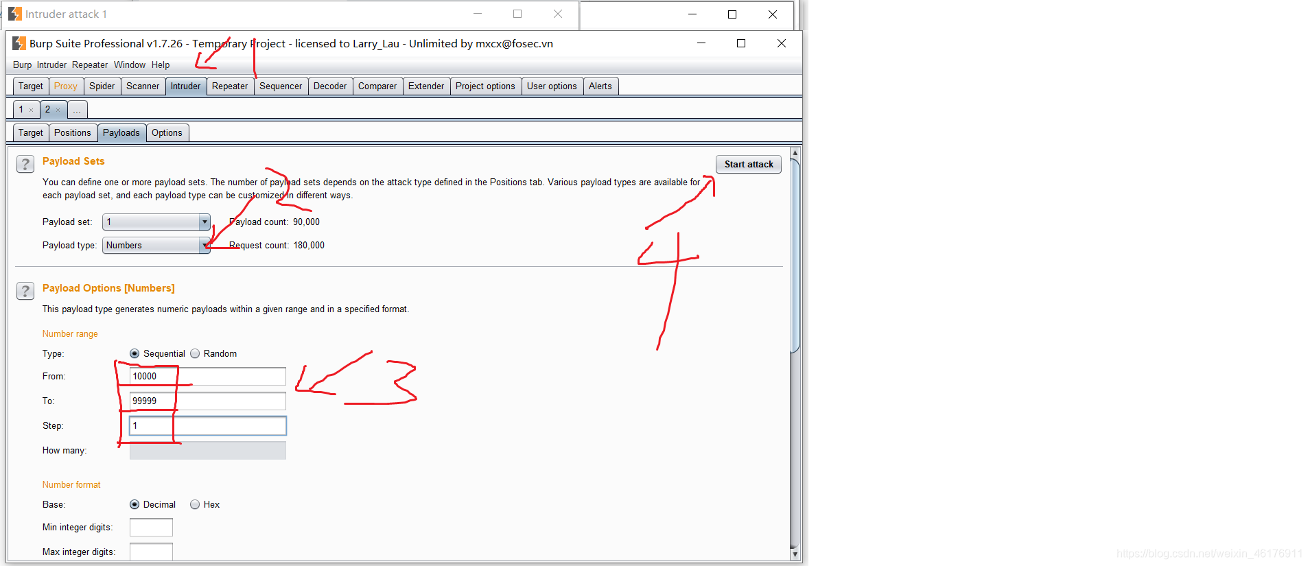Image resolution: width=1308 pixels, height=566 pixels.
Task: Switch to the Repeater tool tab
Action: point(230,86)
